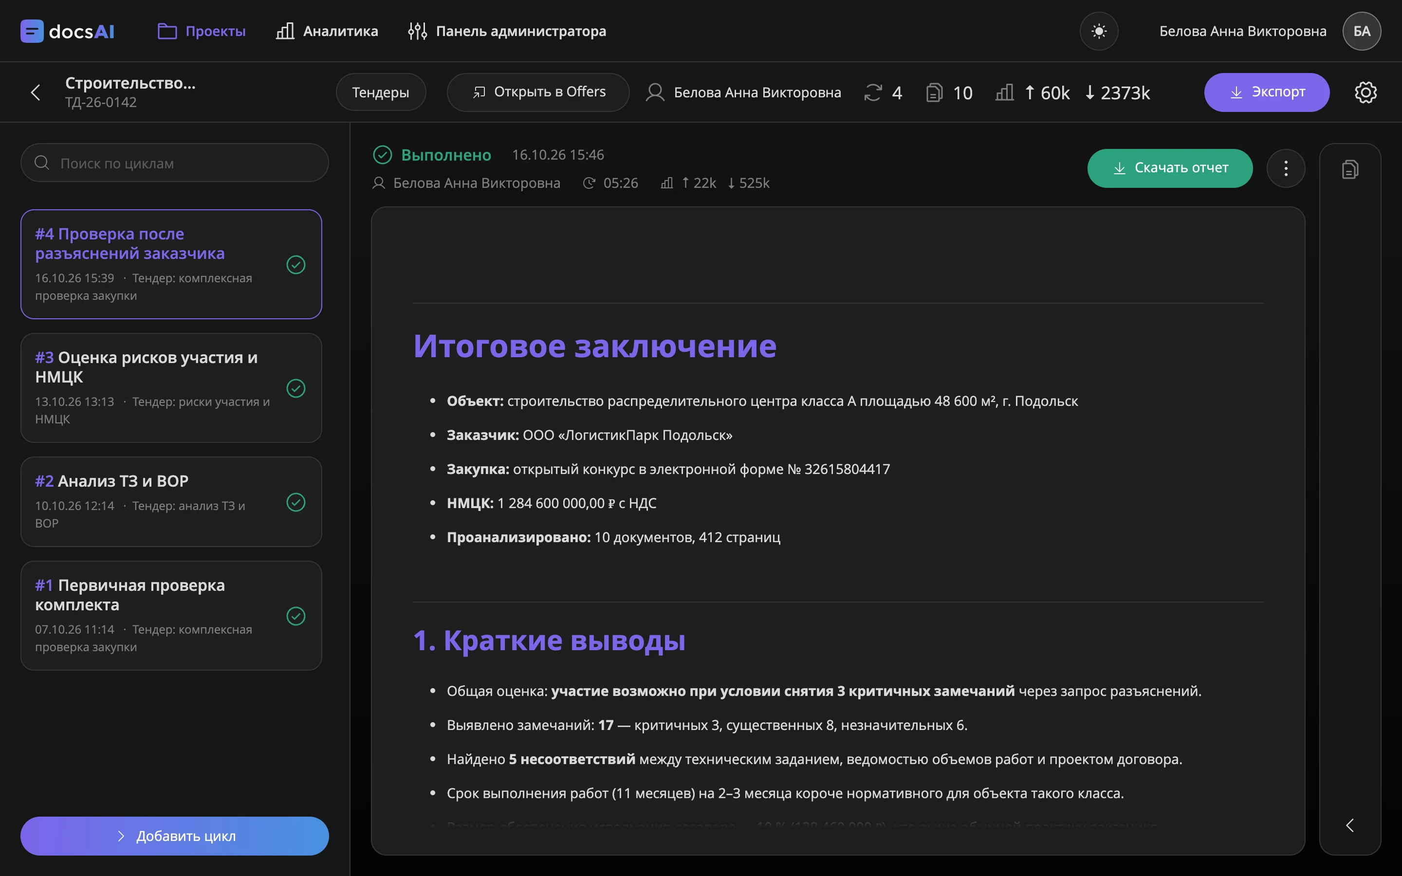Go back with the arrow beside Строительство
Screen dimensions: 1402x876
click(36, 92)
